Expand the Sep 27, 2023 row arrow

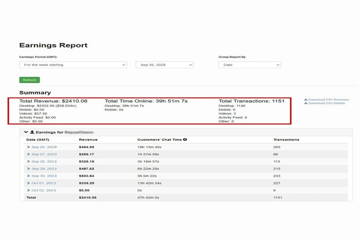28,154
